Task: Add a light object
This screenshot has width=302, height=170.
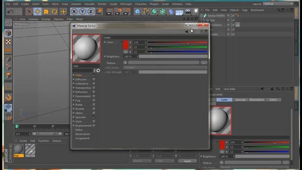Action: click(x=196, y=11)
